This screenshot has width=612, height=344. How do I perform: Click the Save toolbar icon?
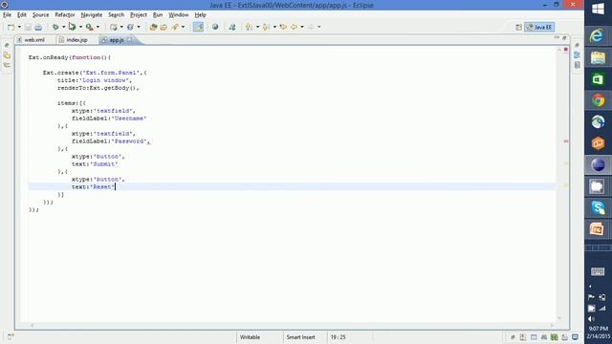(28, 27)
